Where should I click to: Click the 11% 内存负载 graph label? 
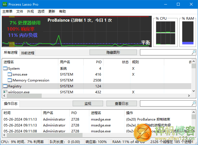[23, 35]
